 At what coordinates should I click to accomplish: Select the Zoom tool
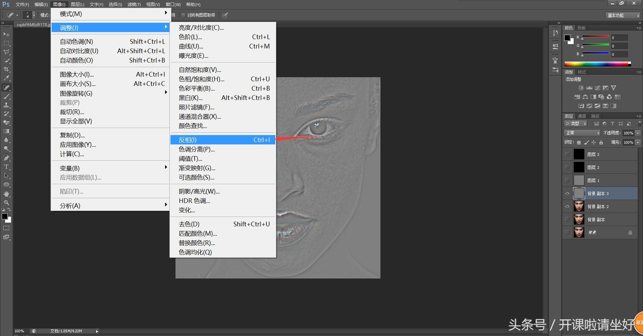(x=6, y=203)
